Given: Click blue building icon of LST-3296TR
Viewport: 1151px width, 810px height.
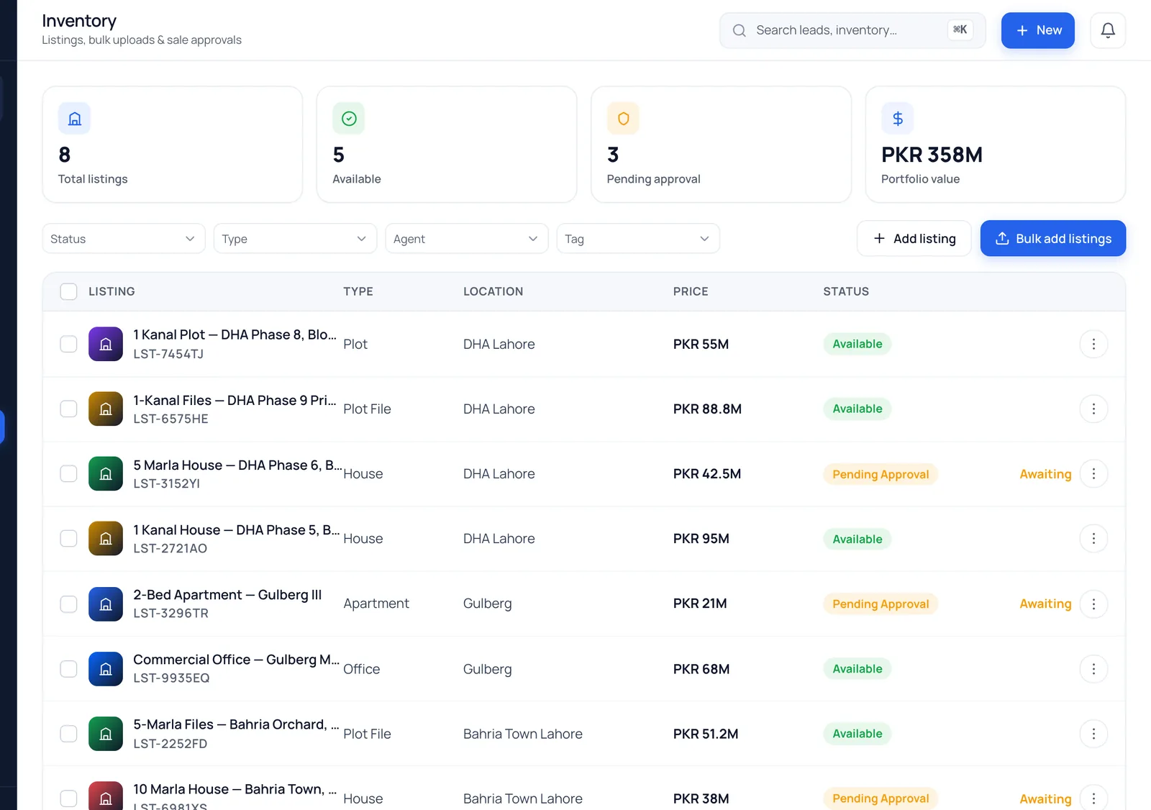Looking at the screenshot, I should point(106,604).
